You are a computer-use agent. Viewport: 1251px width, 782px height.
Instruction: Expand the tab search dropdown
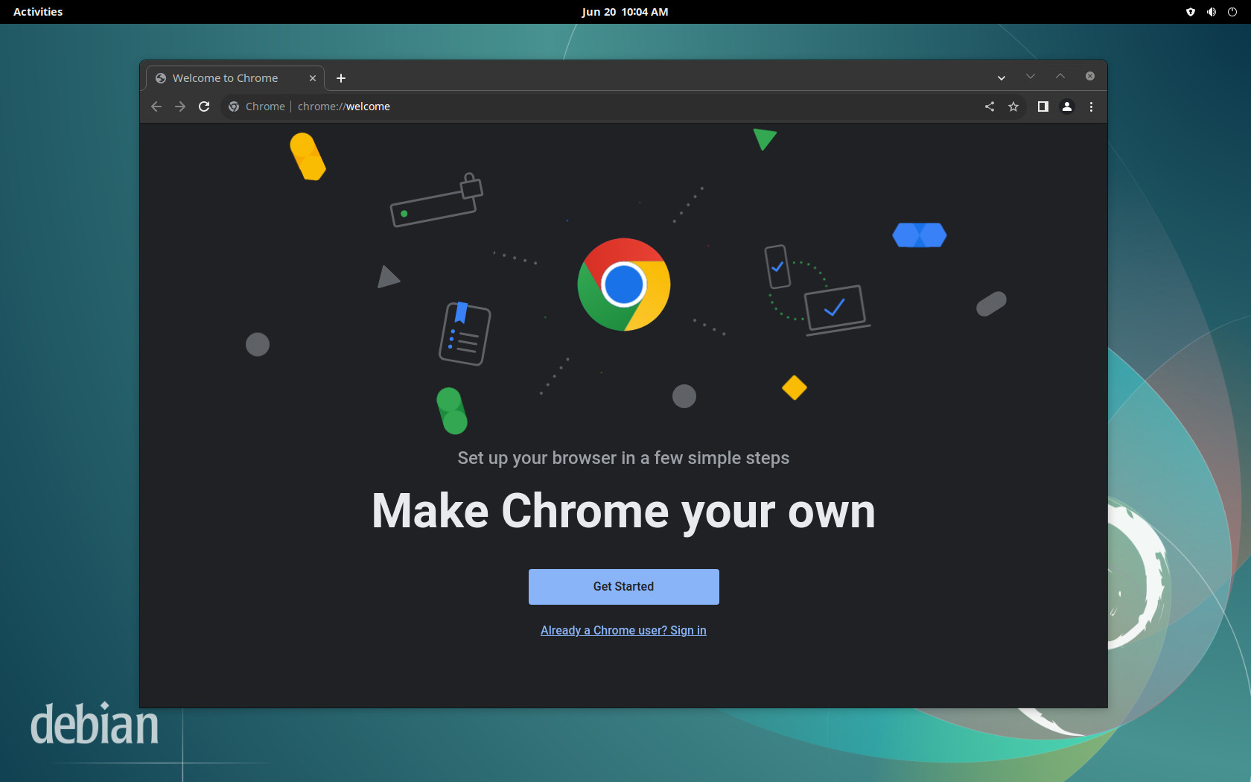[1002, 78]
